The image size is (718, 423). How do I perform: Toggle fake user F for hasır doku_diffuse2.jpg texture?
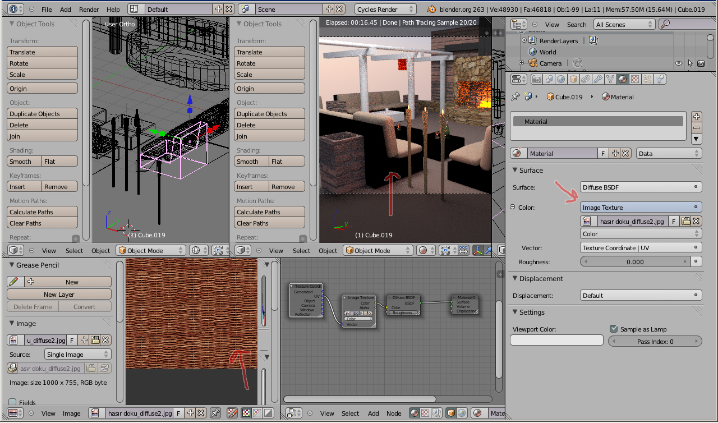674,221
